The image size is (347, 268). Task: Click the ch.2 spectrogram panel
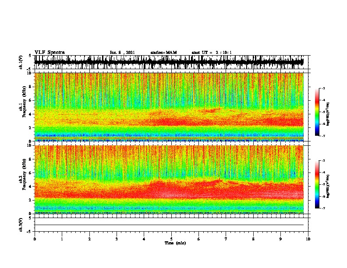point(169,180)
